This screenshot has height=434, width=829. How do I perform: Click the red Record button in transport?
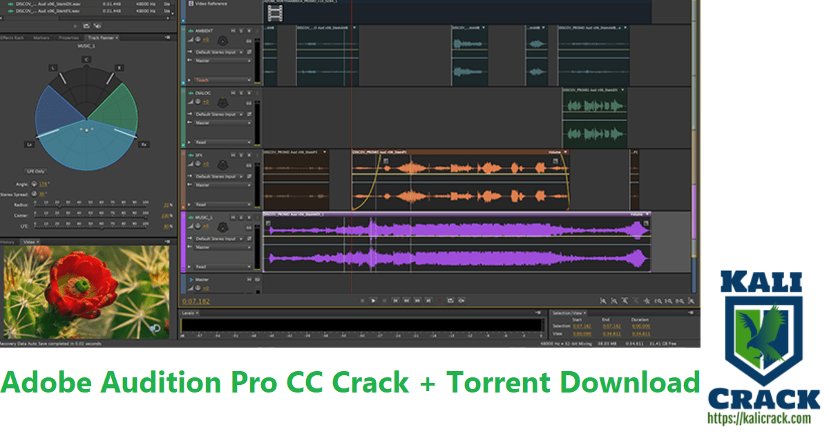[439, 301]
